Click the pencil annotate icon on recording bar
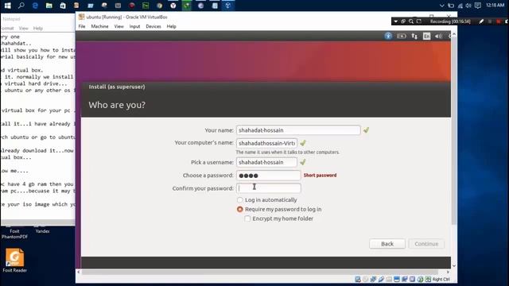 pyautogui.click(x=481, y=21)
